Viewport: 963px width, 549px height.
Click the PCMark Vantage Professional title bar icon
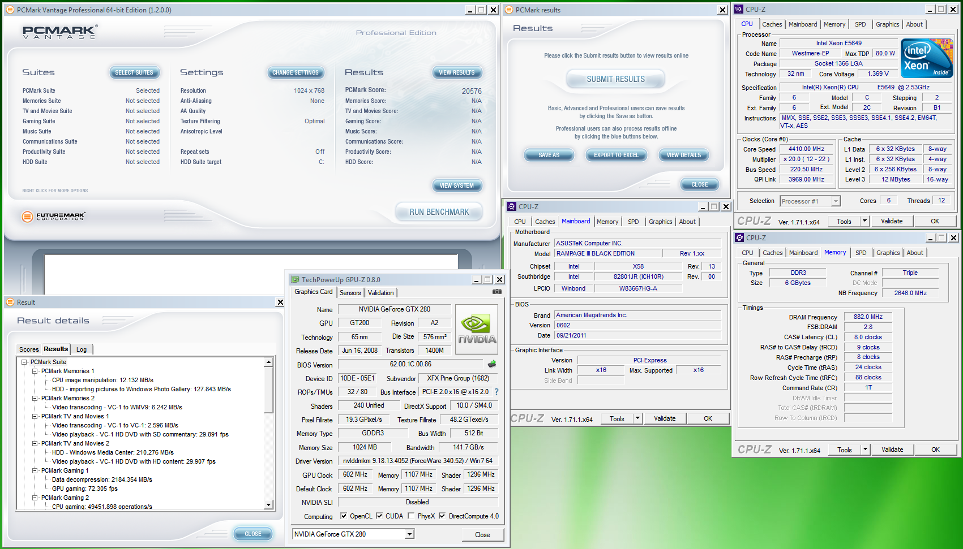pos(10,10)
